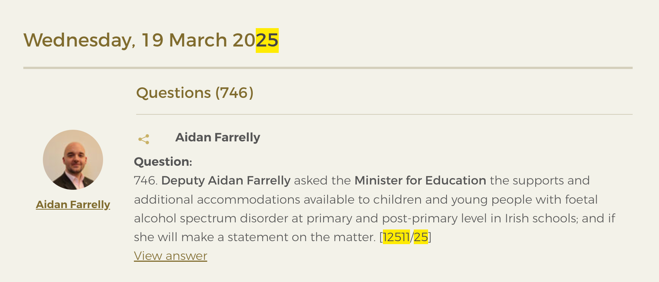Click the bold Deputy Aidan Farrelly text
659x282 pixels.
[x=226, y=180]
